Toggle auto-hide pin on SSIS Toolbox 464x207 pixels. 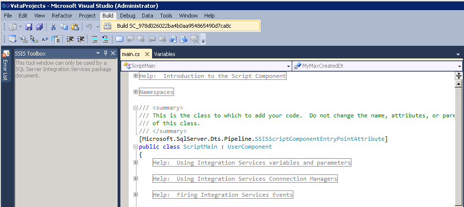pos(105,54)
